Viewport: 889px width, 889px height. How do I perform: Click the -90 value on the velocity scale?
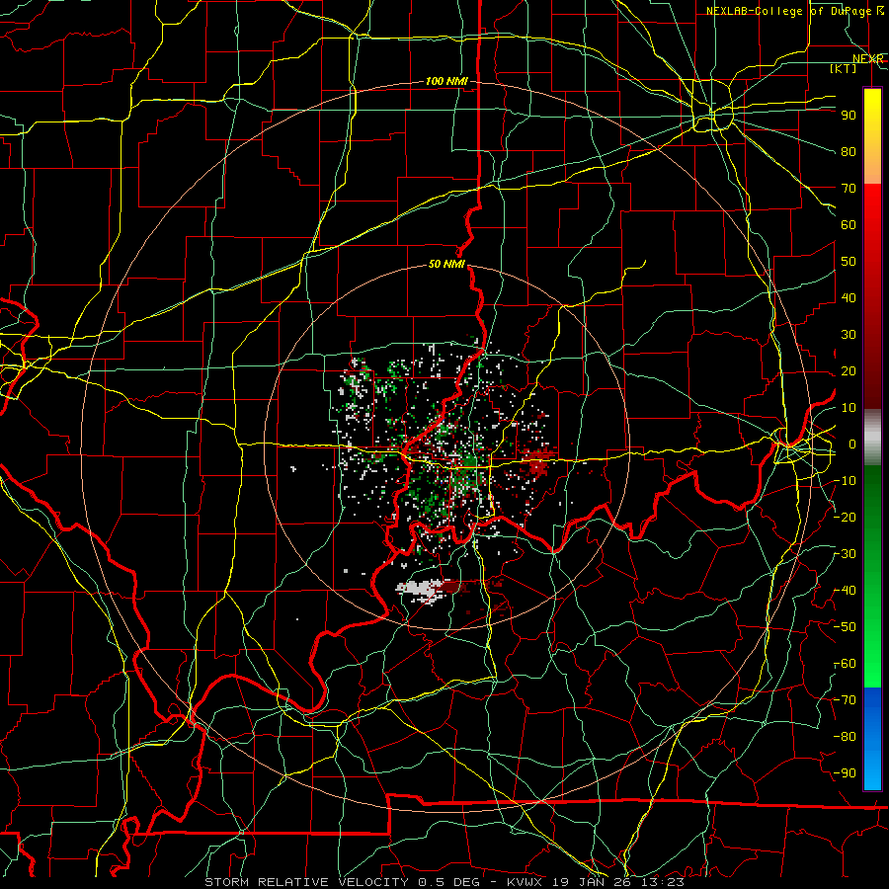(846, 773)
